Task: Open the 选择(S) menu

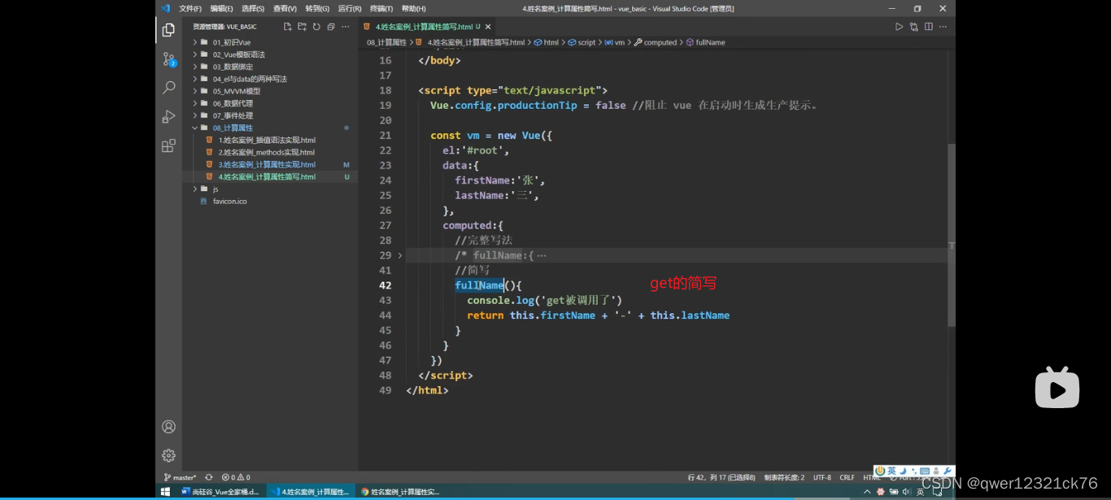Action: click(x=253, y=8)
